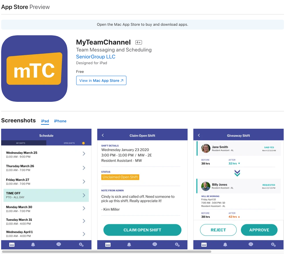Viewport: 288px width, 256px height.
Task: Tap settings gears icon in Schedule screenshot
Action: pos(81,245)
